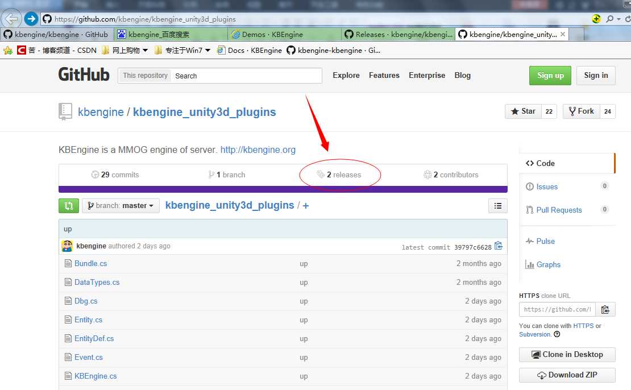631x390 pixels.
Task: Open the branch master dropdown
Action: click(121, 206)
